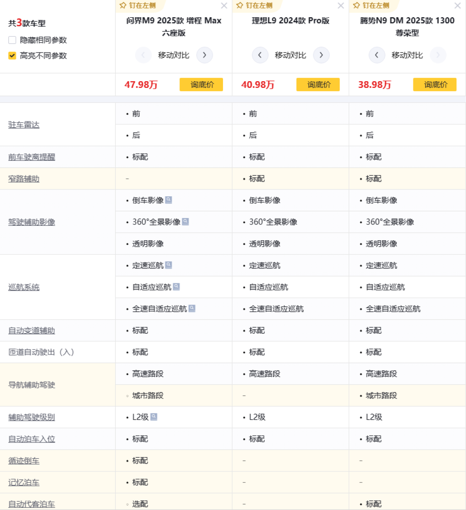Screen dimensions: 466x510
Task: Click the right arrow beside 问界M9 移动对比
Action: coord(204,55)
